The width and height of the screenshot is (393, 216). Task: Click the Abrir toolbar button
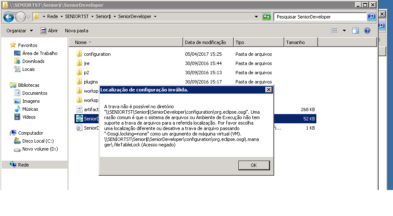point(49,31)
